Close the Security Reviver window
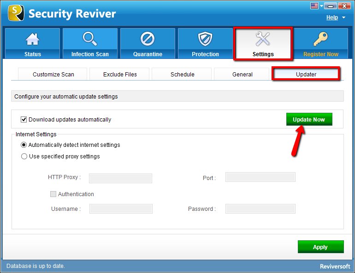The height and width of the screenshot is (273, 355). 344,6
